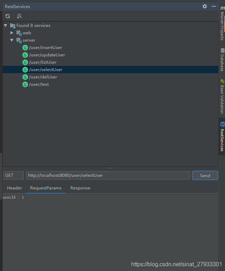Screen dimensions: 225x271
Task: Click the userId : 1 parameter text
Action: pyautogui.click(x=13, y=197)
